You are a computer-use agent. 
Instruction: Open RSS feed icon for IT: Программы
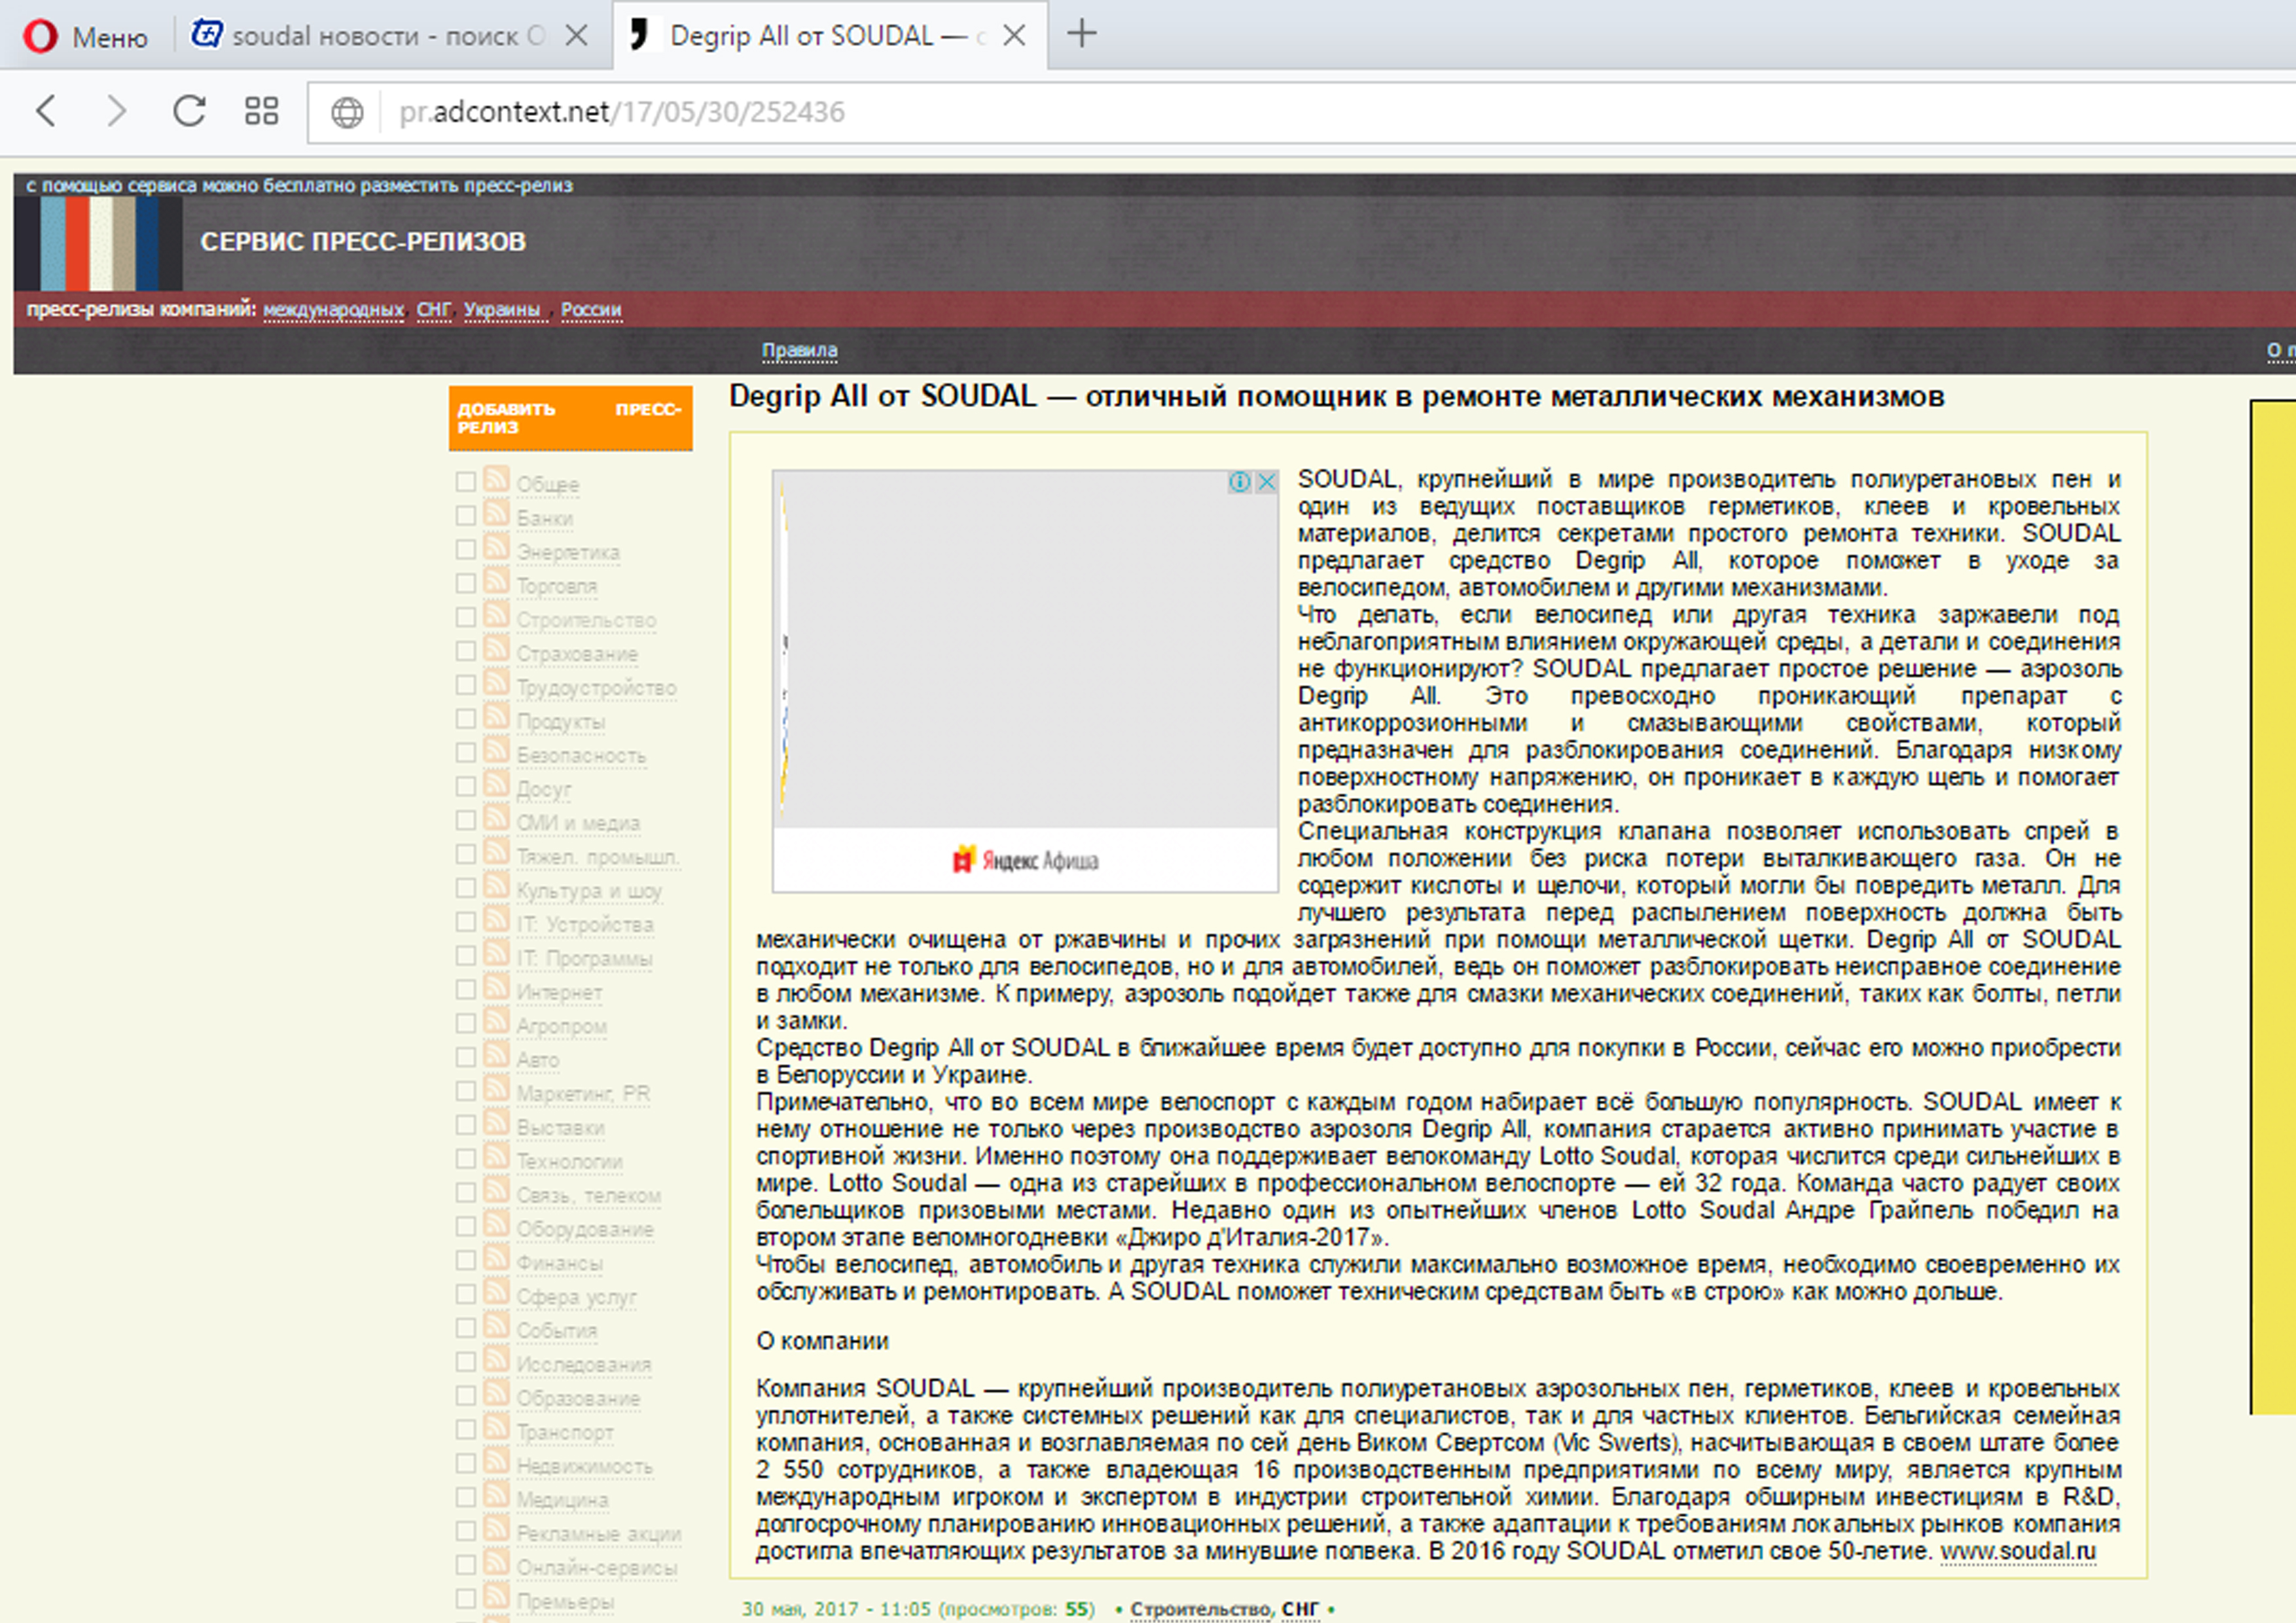496,954
